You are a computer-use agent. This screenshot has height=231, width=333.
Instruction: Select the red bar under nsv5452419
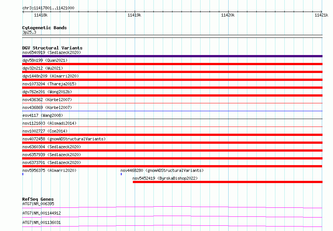click(227, 182)
